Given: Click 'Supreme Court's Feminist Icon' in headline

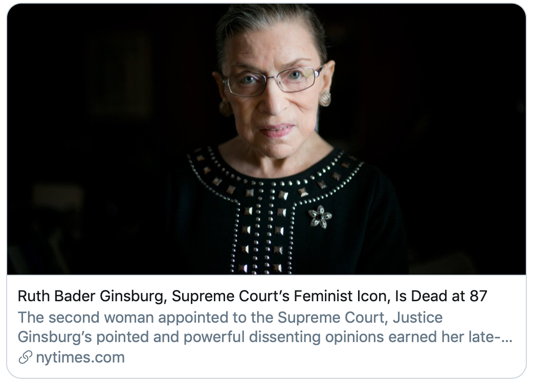Looking at the screenshot, I should [281, 296].
